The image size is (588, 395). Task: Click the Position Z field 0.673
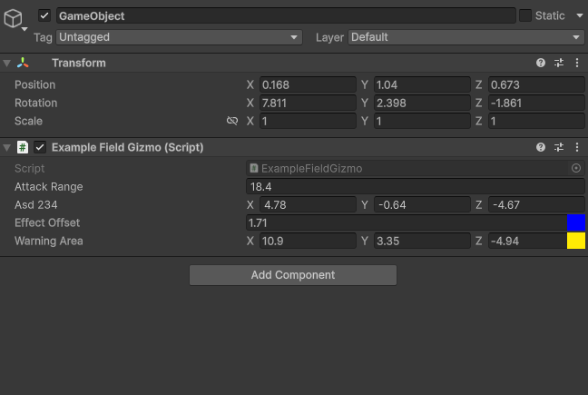(x=536, y=84)
